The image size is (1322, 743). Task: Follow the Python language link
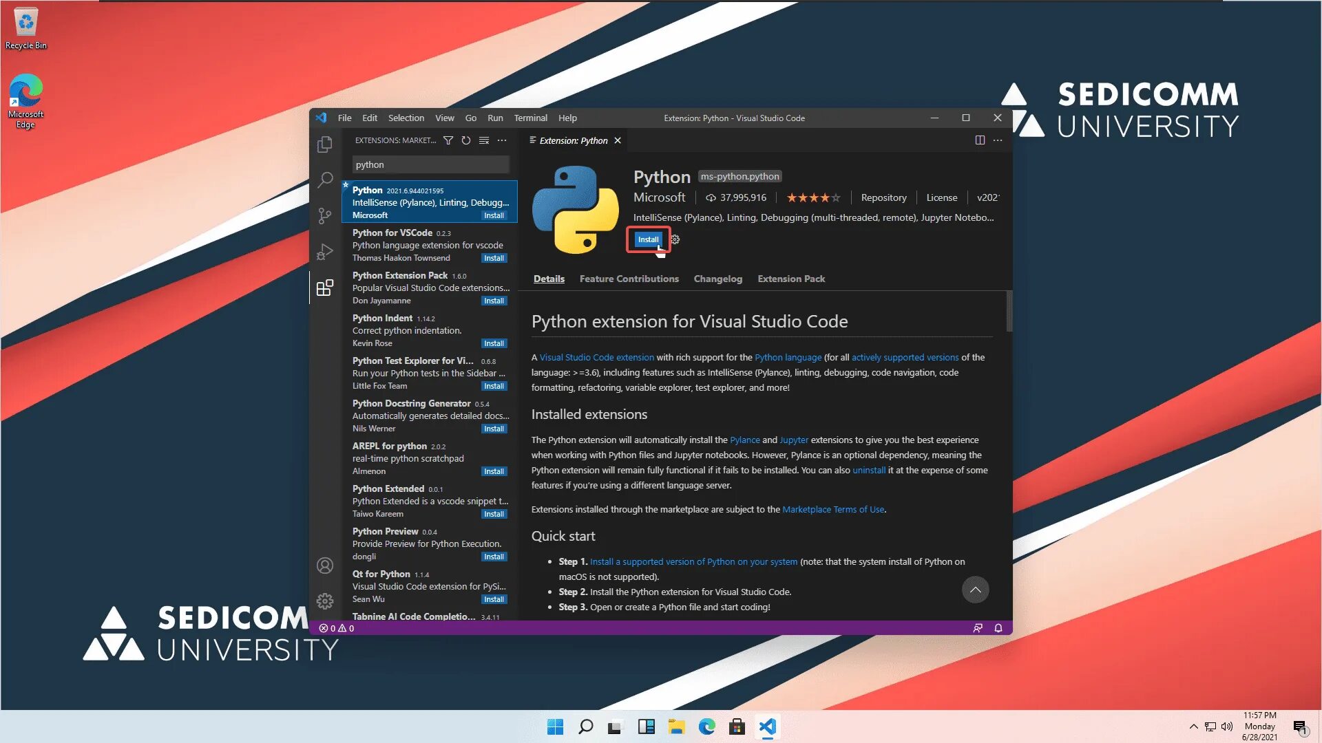pos(788,357)
